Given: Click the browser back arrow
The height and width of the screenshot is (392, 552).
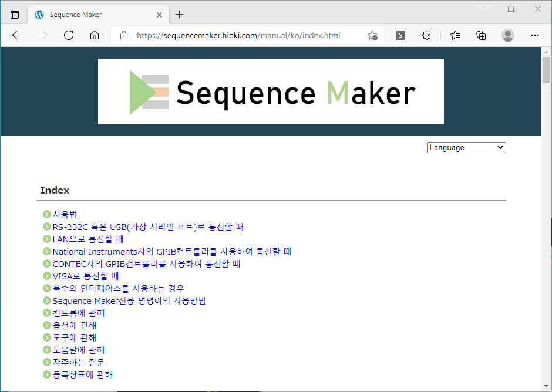Looking at the screenshot, I should 17,35.
